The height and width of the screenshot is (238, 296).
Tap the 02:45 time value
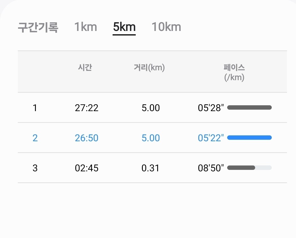coord(87,168)
